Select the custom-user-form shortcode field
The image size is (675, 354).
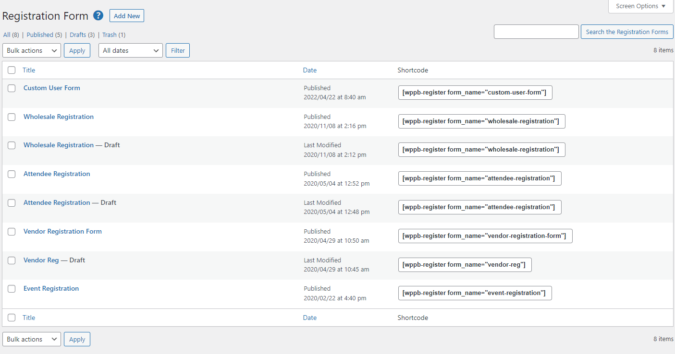pos(475,93)
